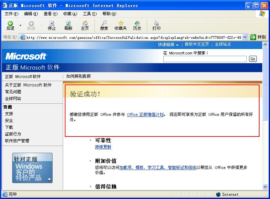Click the page scrollbar up arrow
270x199 pixels.
pyautogui.click(x=265, y=45)
